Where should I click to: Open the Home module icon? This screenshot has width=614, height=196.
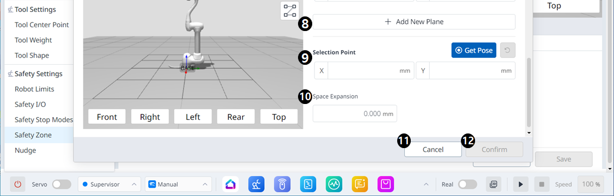(230, 184)
